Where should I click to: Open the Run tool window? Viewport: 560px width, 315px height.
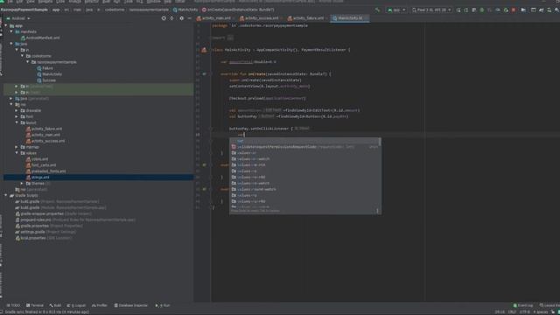(163, 305)
